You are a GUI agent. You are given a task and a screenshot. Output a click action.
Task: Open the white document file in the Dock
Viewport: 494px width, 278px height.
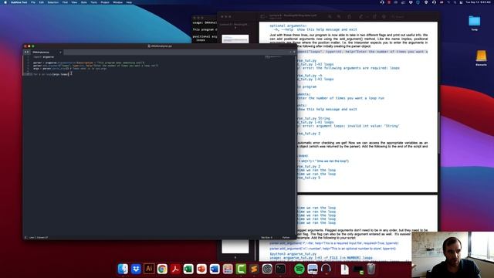tap(345, 269)
